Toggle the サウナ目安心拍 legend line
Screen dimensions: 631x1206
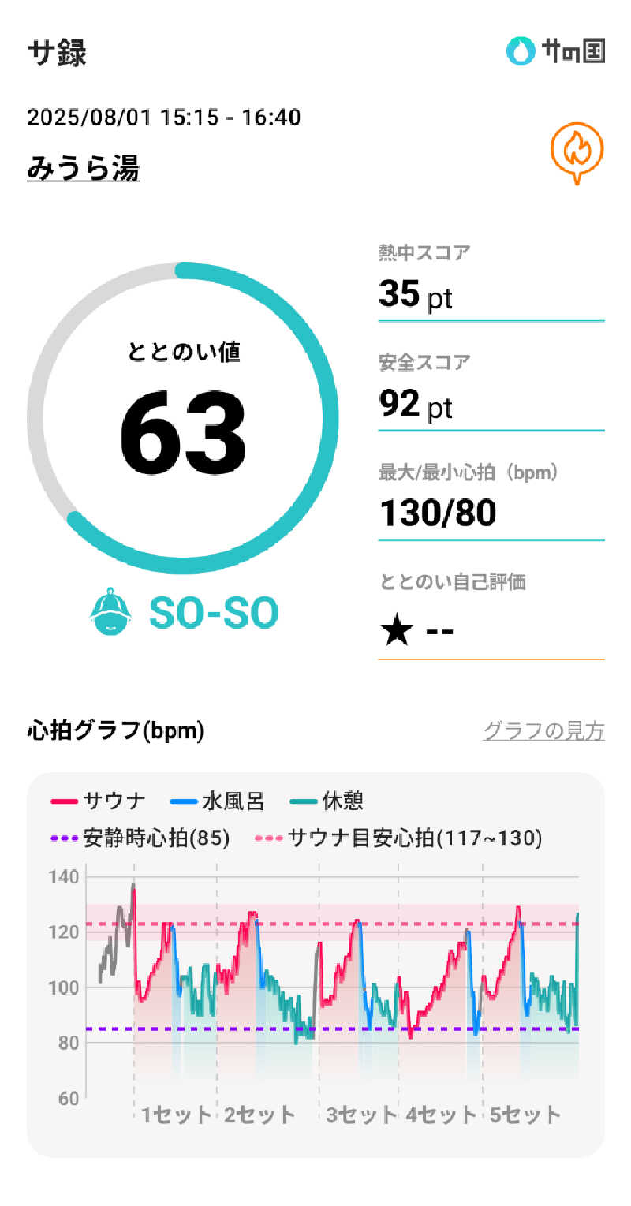tap(399, 838)
